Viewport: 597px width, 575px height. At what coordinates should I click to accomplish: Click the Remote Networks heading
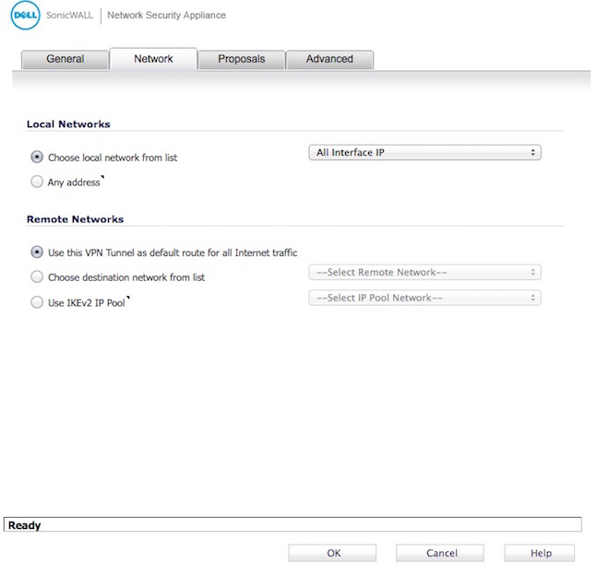coord(76,219)
